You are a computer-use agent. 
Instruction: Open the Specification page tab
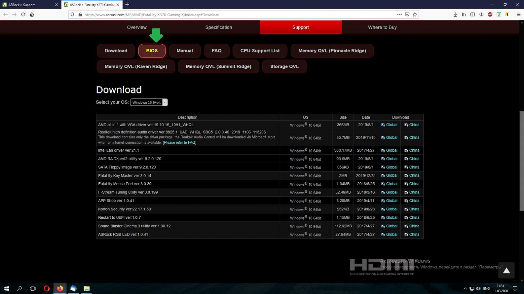coord(219,27)
